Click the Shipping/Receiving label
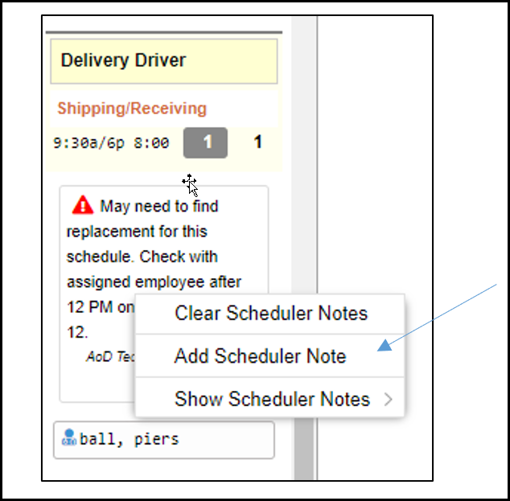Viewport: 510px width, 501px height. coord(132,109)
